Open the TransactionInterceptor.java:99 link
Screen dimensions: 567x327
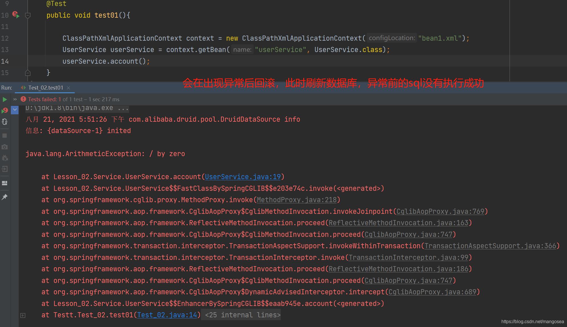(x=409, y=258)
